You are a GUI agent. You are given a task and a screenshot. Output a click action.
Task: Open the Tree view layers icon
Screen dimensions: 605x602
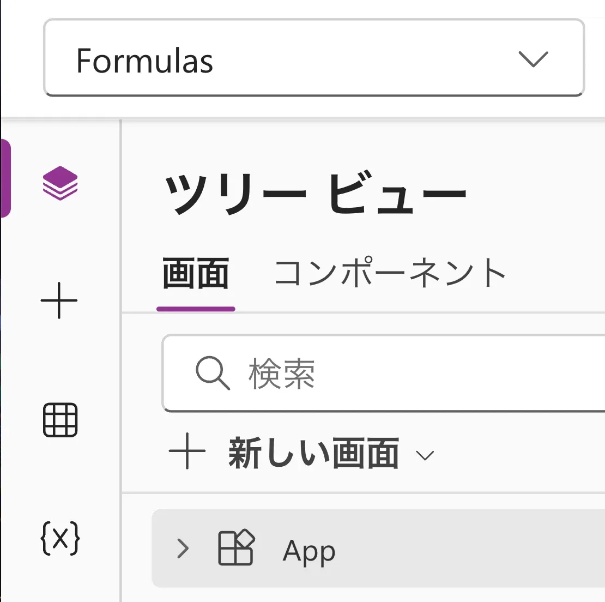60,183
